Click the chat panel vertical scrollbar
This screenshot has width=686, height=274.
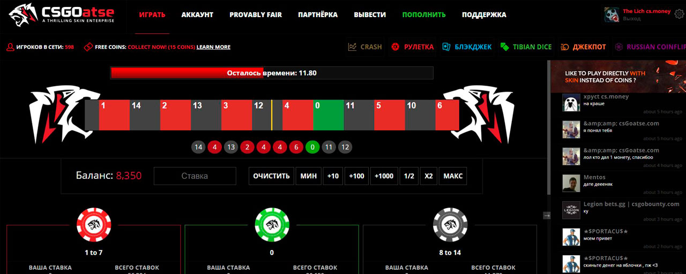tap(548, 128)
